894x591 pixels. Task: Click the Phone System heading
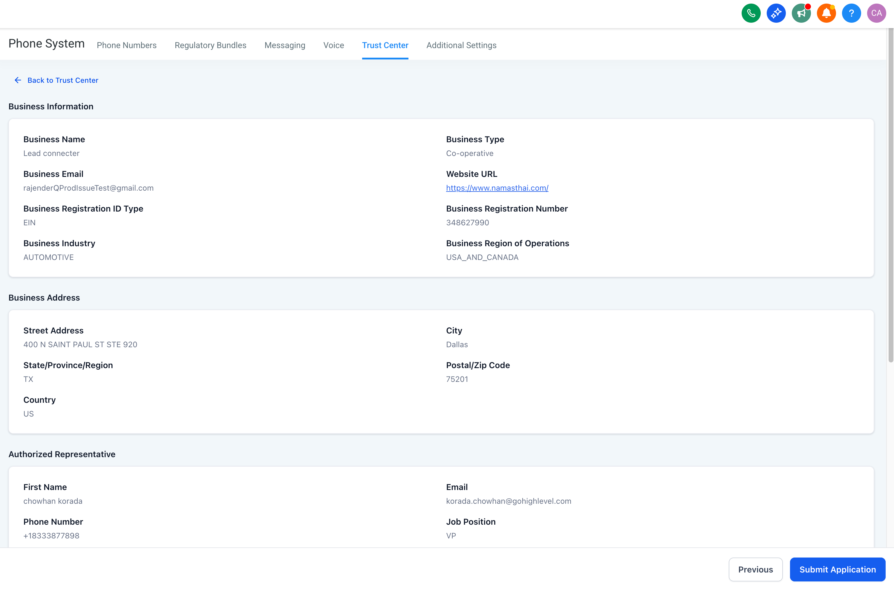click(x=46, y=44)
